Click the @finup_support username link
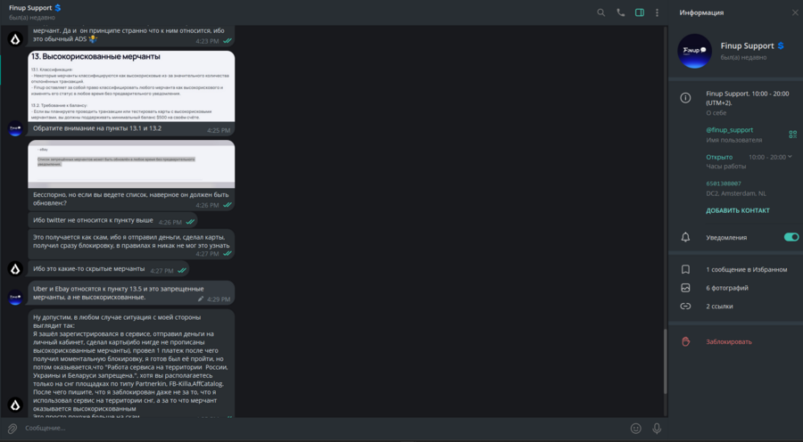Screen dimensions: 803x442 click(729, 130)
